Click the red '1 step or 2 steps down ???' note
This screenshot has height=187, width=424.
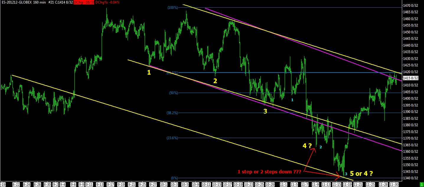coord(270,172)
